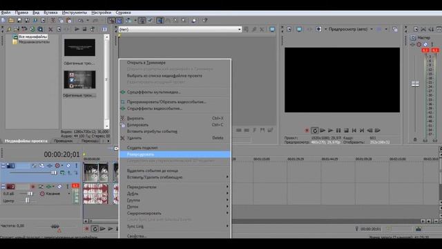Choose Открыть в Триммере from context menu
The width and height of the screenshot is (442, 249).
(146, 63)
